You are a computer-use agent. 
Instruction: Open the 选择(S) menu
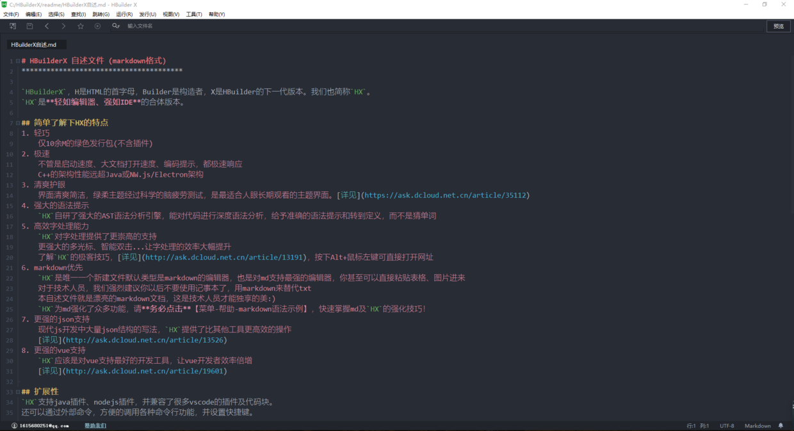coord(56,14)
